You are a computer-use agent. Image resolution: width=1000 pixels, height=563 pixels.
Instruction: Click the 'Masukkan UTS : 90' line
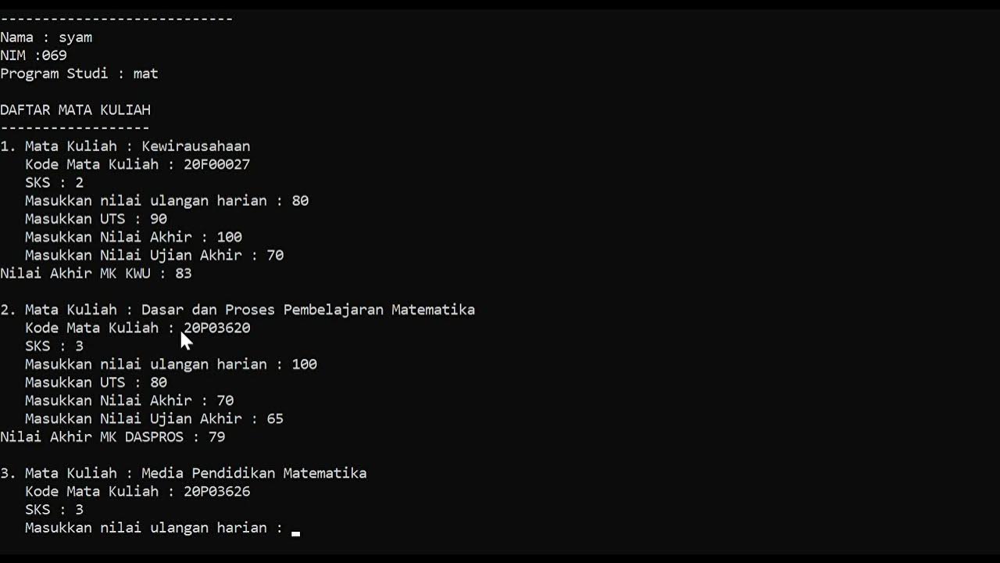click(95, 219)
